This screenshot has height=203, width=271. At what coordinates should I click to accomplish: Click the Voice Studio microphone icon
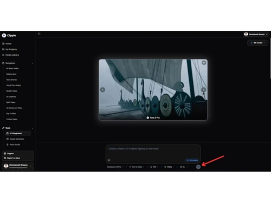click(8, 145)
